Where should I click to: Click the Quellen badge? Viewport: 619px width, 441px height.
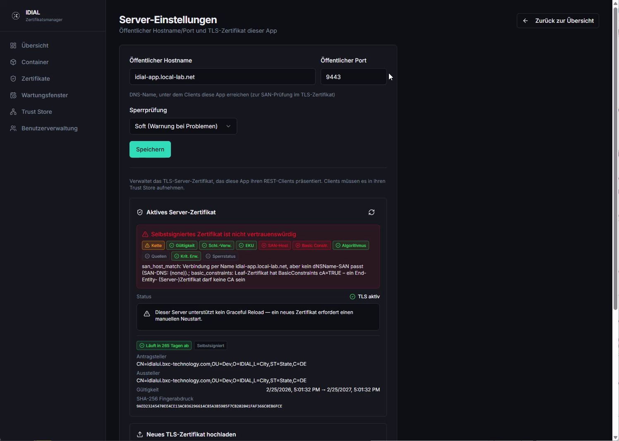click(156, 256)
